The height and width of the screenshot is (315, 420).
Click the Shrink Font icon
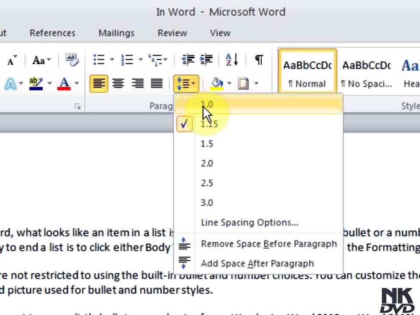click(x=11, y=60)
